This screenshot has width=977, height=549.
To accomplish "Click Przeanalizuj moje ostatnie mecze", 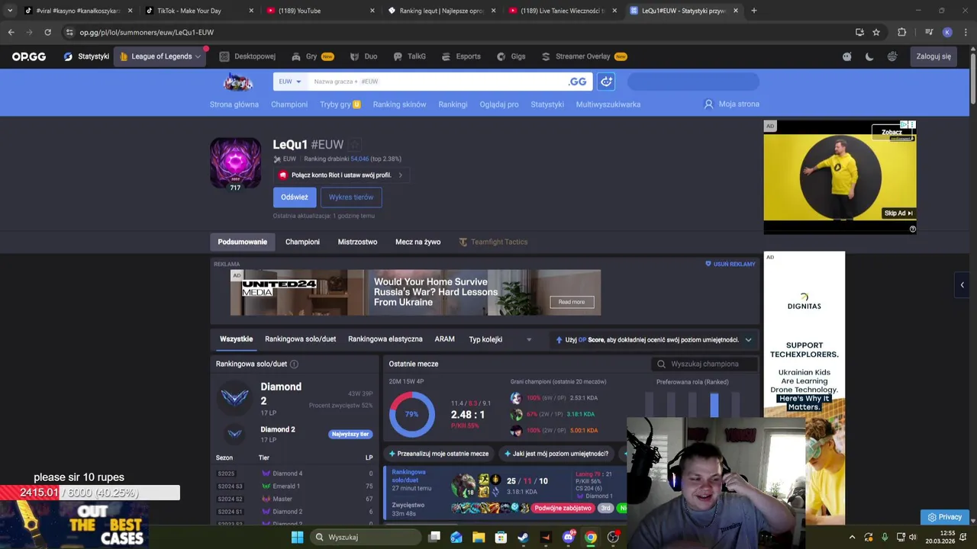I will (x=440, y=454).
